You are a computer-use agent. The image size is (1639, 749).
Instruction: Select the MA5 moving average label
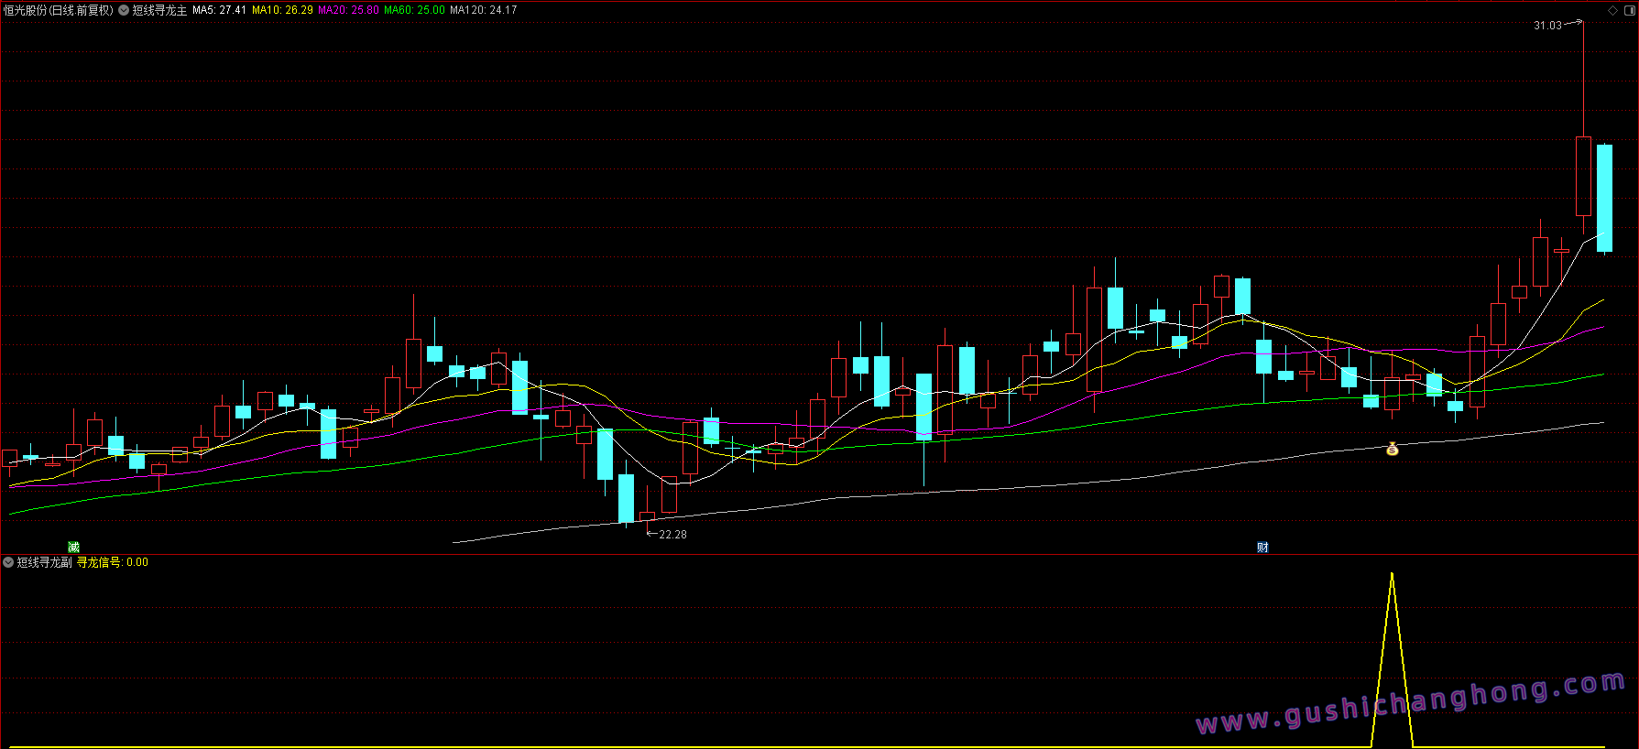tap(219, 10)
